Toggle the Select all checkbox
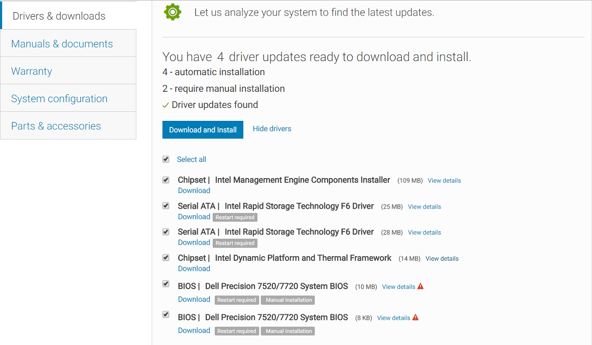 166,159
